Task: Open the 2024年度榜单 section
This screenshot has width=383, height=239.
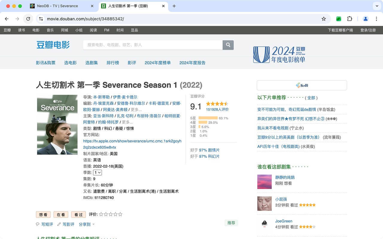Action: 158,63
